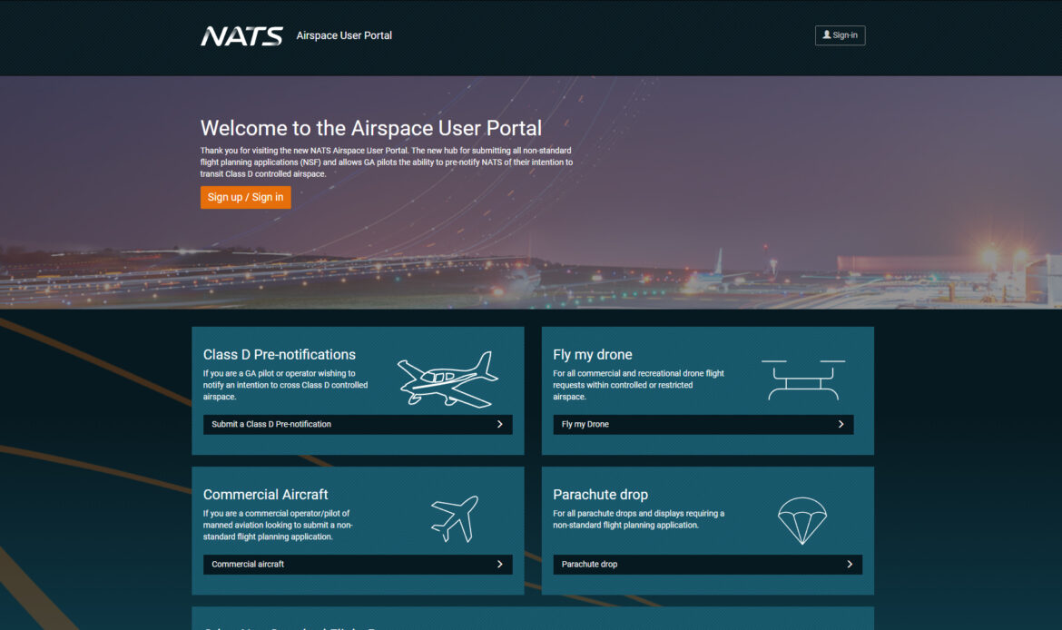Open Submit a Class D Pre-notification

coord(358,424)
